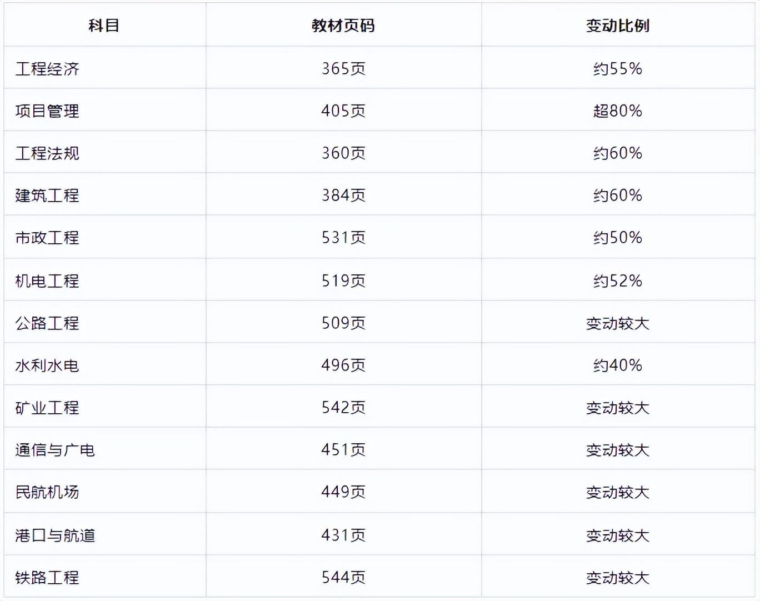Screen dimensions: 760x601
Task: Click 变动较大 in the 铁路工程 row
Action: (x=617, y=578)
